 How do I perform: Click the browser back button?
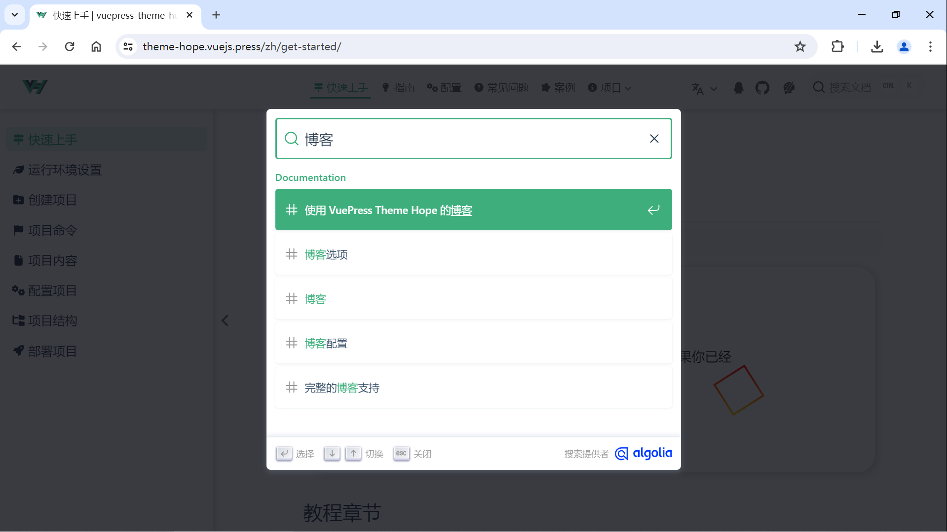(x=16, y=46)
